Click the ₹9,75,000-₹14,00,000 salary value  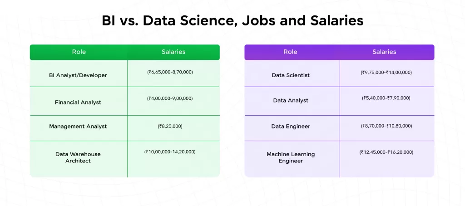[x=386, y=73]
